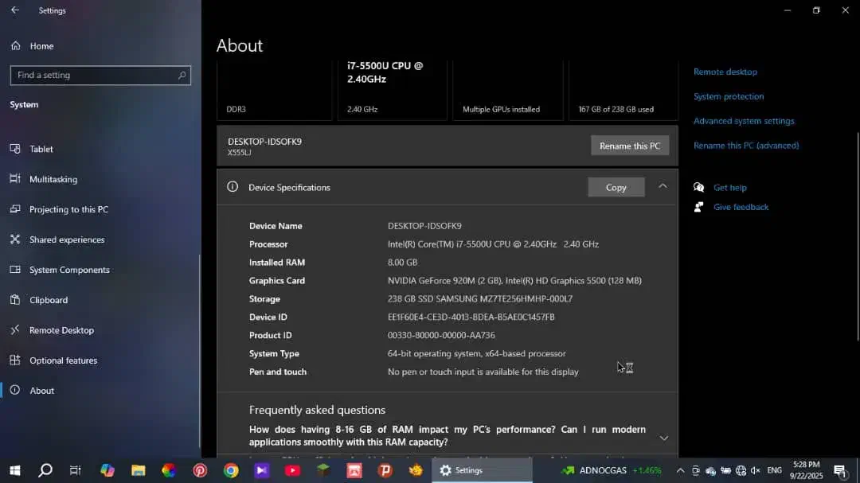This screenshot has height=483, width=860.
Task: Click the Settings page vertical scrollbar
Action: (857, 239)
